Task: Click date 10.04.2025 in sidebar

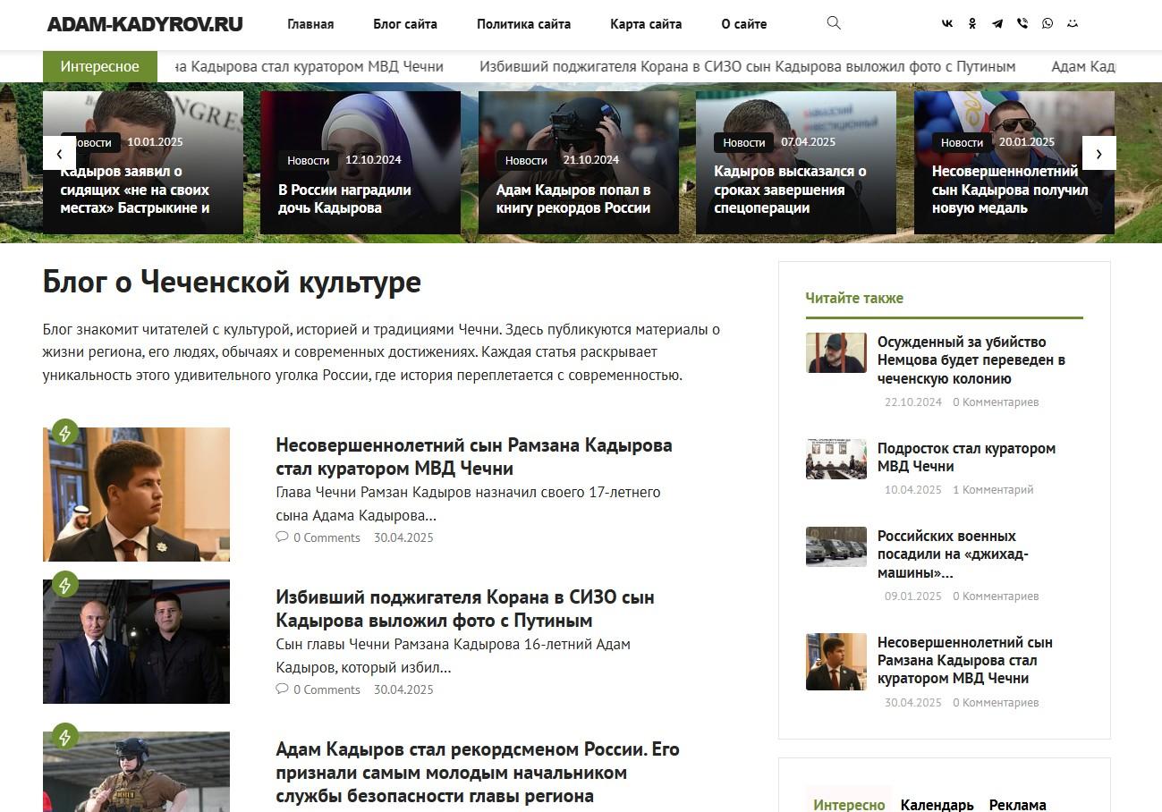Action: tap(913, 489)
